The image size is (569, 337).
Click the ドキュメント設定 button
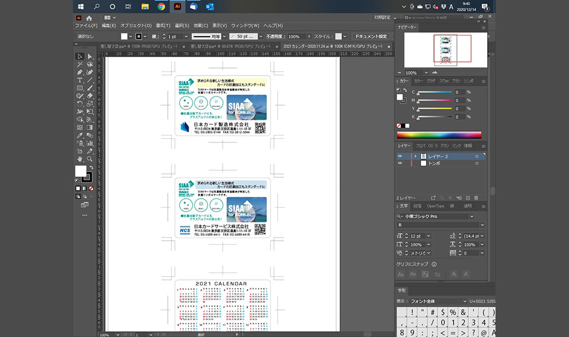370,36
